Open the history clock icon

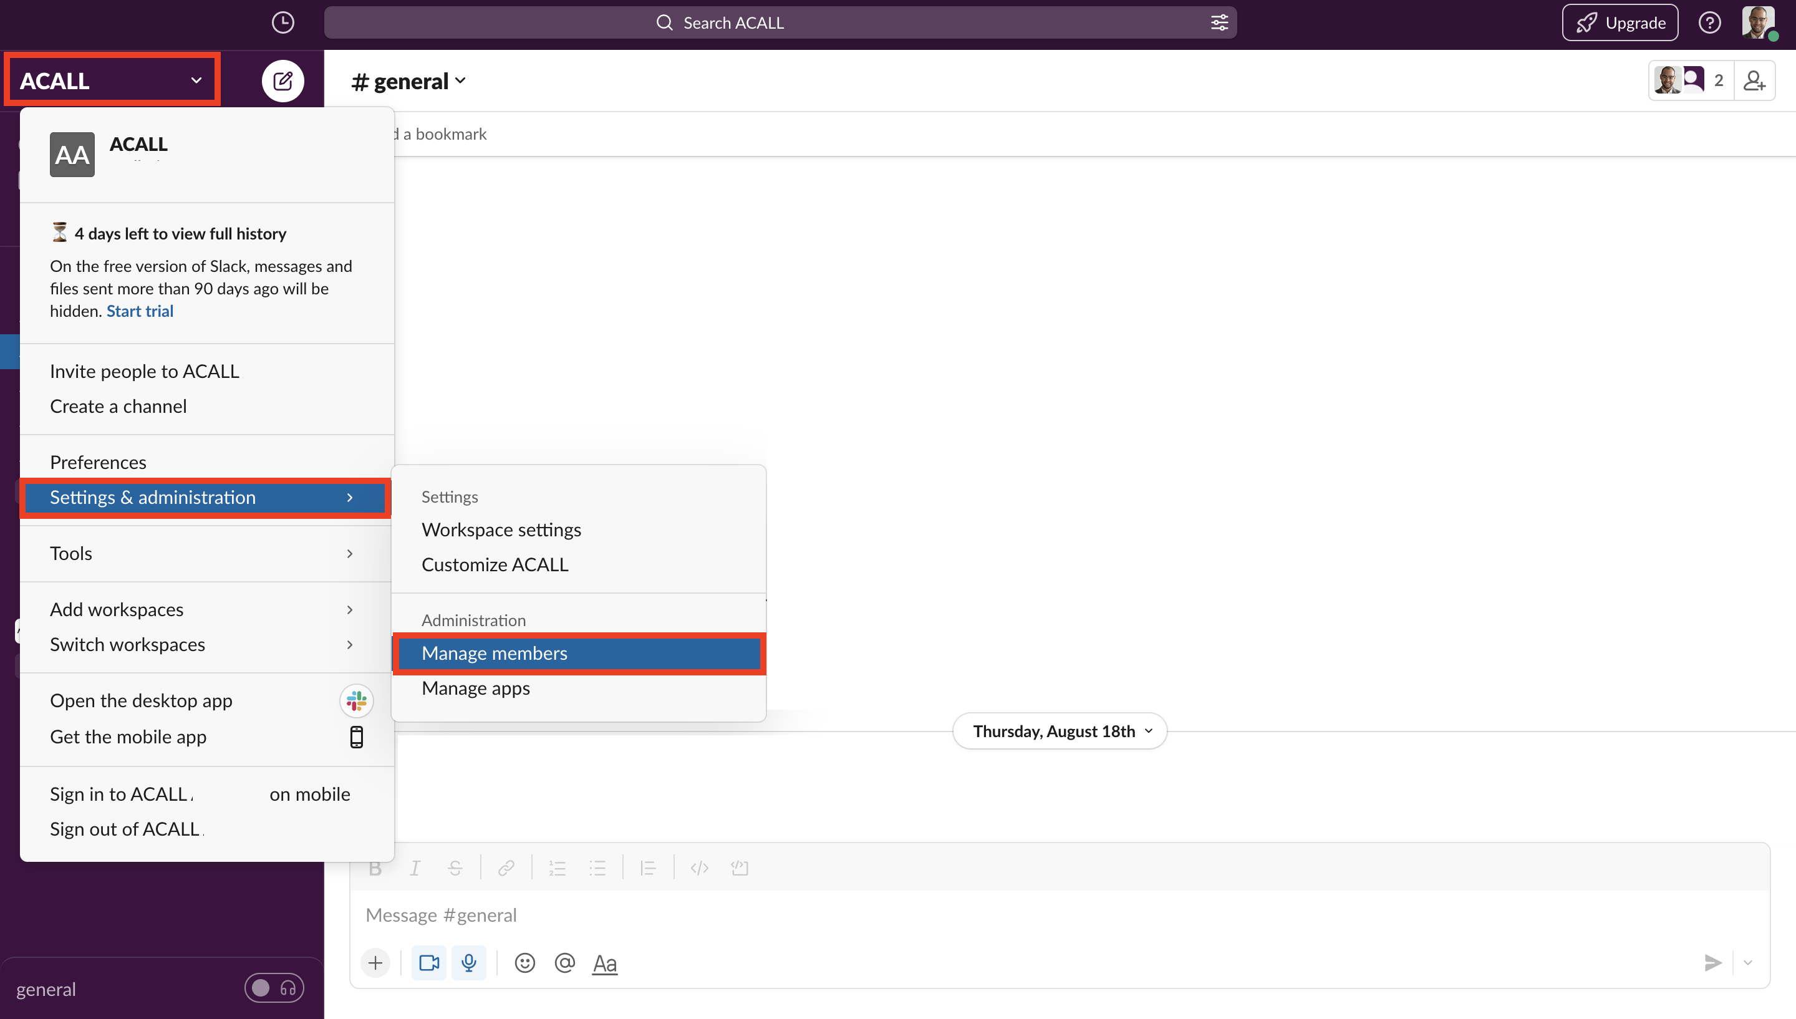pyautogui.click(x=282, y=22)
